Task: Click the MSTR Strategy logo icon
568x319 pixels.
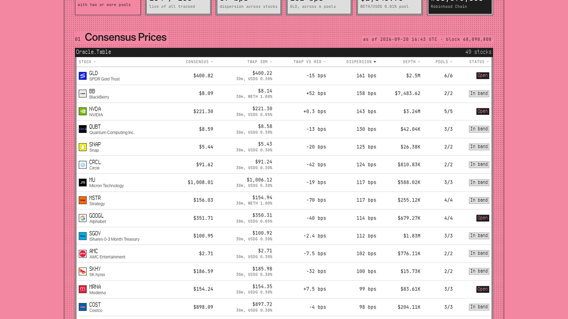Action: pyautogui.click(x=83, y=200)
